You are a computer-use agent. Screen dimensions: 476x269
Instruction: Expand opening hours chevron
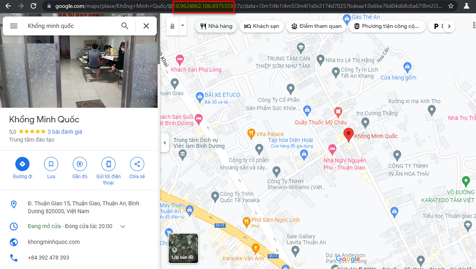(123, 227)
